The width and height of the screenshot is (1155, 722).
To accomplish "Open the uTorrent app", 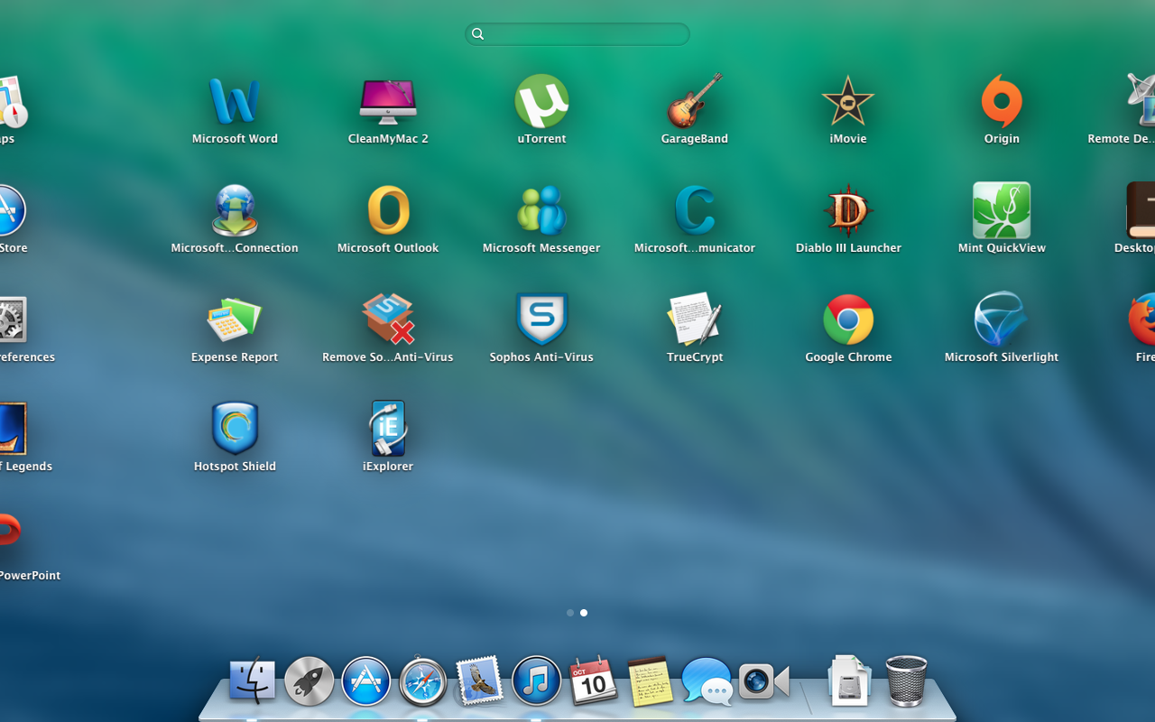I will [x=541, y=101].
